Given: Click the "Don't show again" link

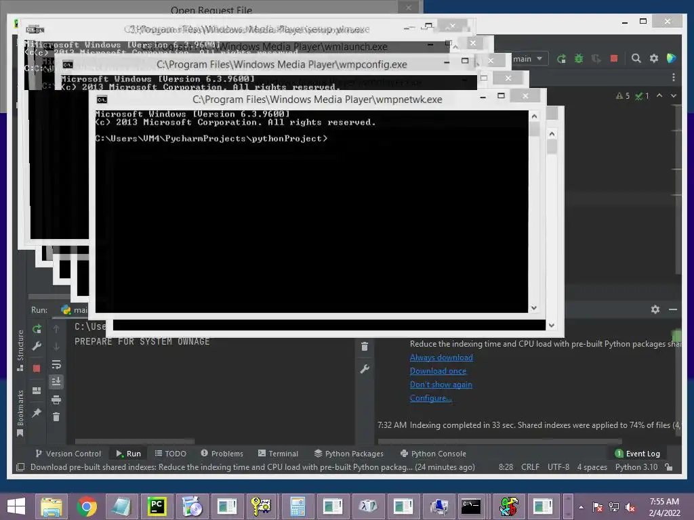Looking at the screenshot, I should [441, 385].
